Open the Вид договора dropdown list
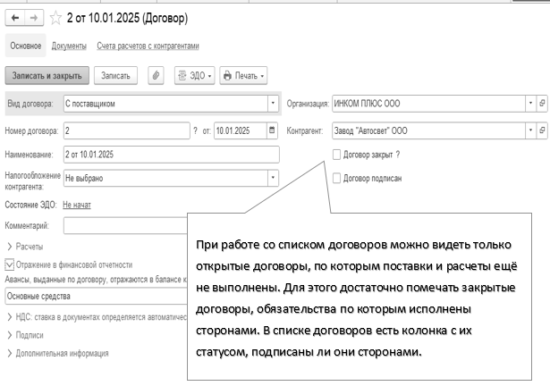 pos(273,104)
